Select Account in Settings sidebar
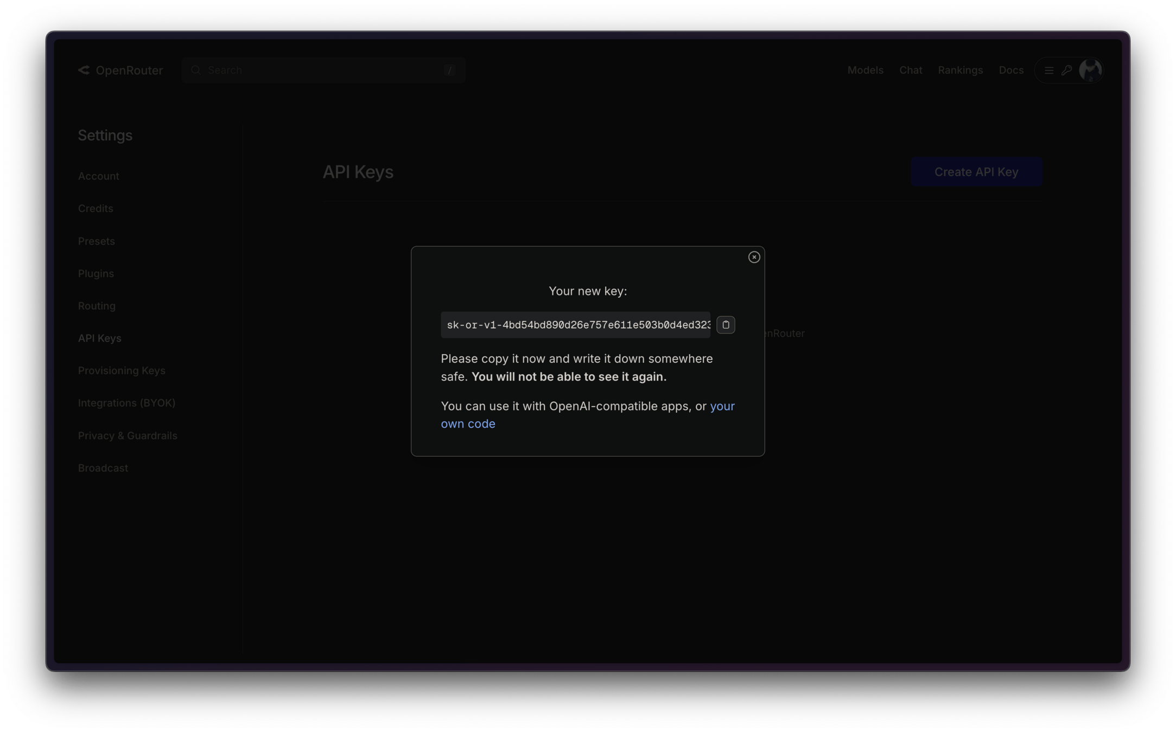1176x732 pixels. point(98,176)
